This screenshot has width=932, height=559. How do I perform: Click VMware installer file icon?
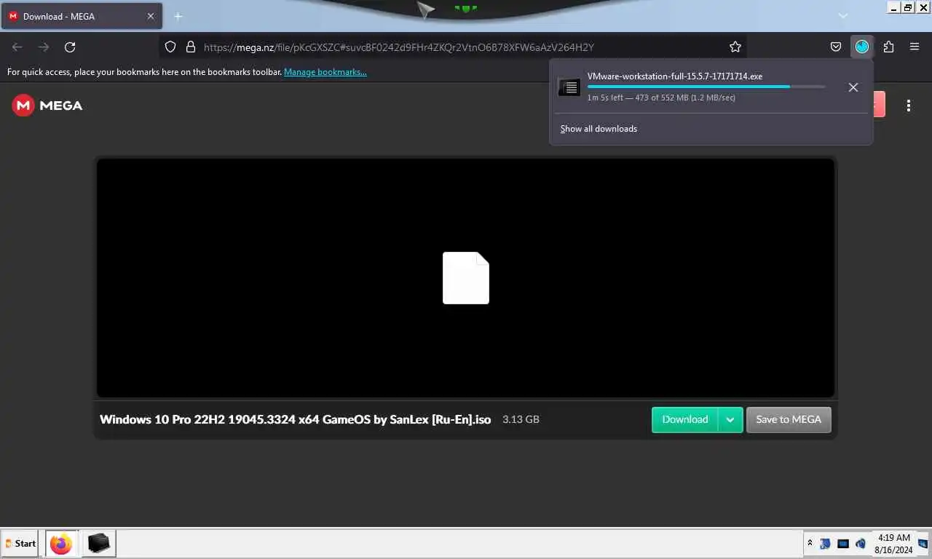click(x=569, y=87)
